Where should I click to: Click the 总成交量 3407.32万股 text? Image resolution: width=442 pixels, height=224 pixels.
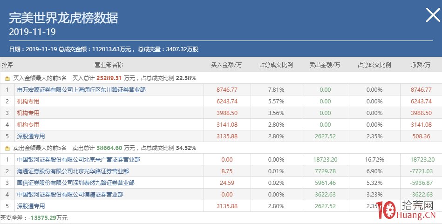pos(168,49)
